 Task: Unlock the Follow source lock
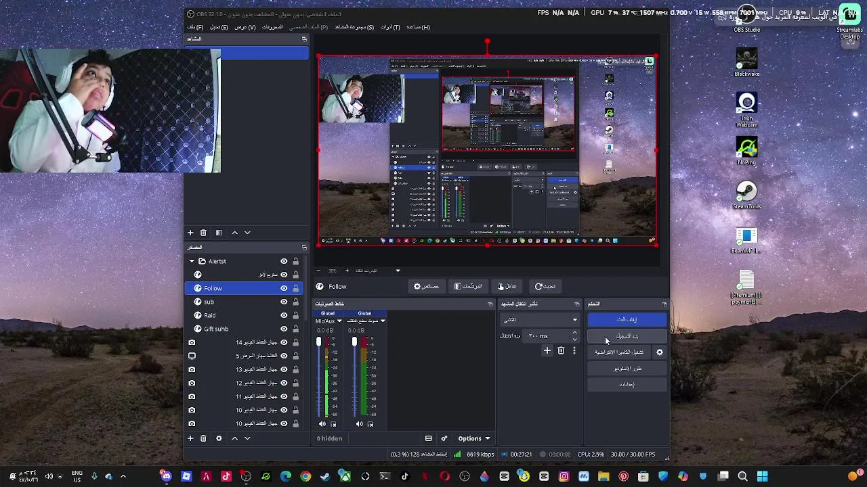click(295, 288)
